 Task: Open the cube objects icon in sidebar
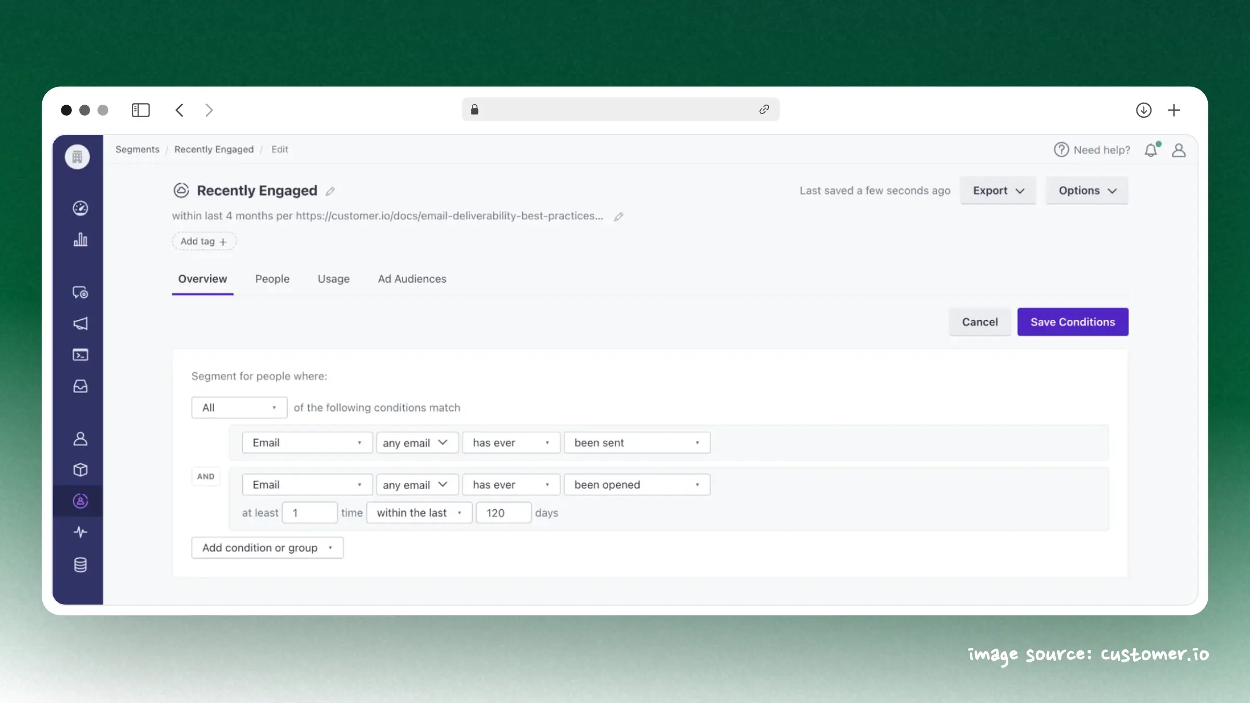click(x=80, y=470)
